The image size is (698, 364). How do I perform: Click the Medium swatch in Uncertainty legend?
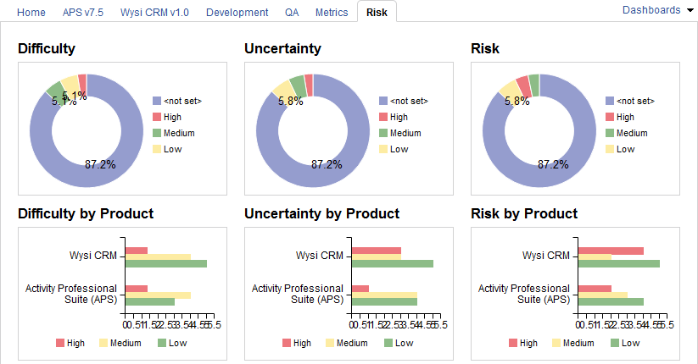383,134
